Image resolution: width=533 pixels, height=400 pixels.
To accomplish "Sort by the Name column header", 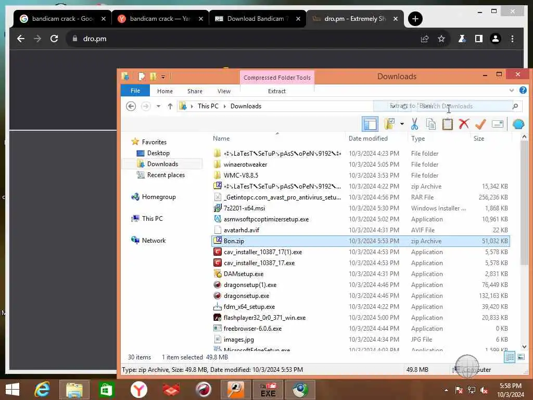I will (x=221, y=139).
